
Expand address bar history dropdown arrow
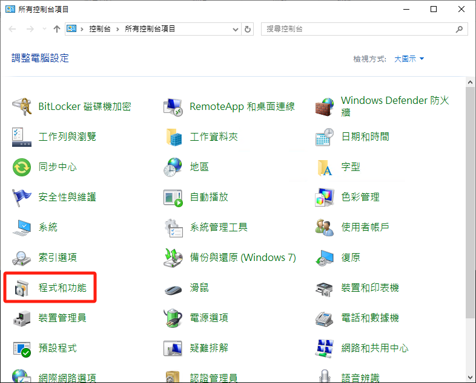point(235,30)
